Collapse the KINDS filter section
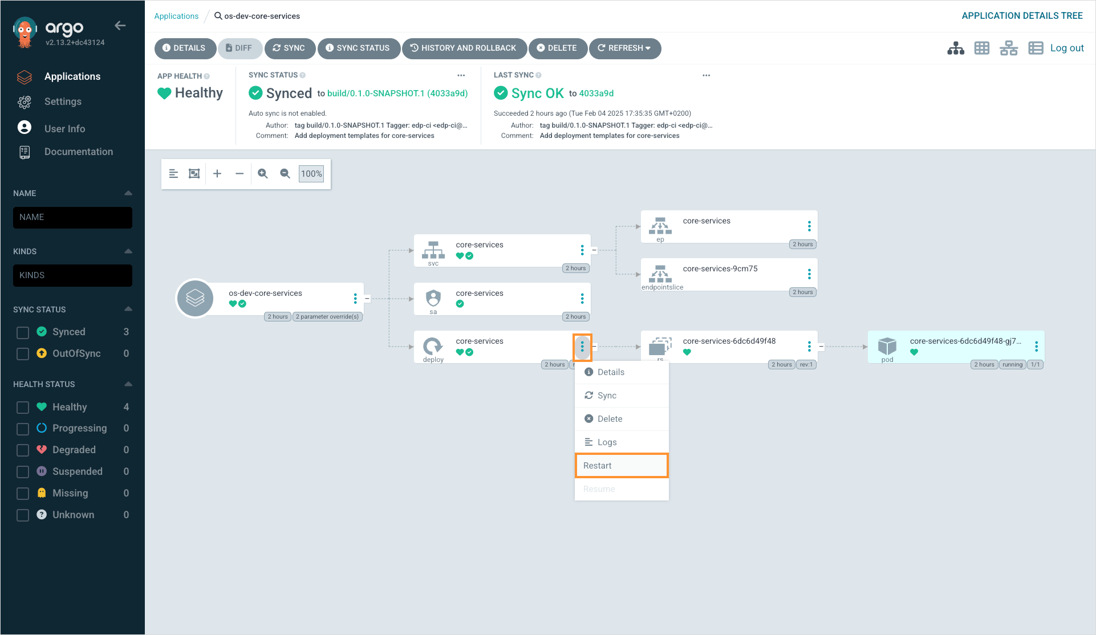 click(x=128, y=251)
